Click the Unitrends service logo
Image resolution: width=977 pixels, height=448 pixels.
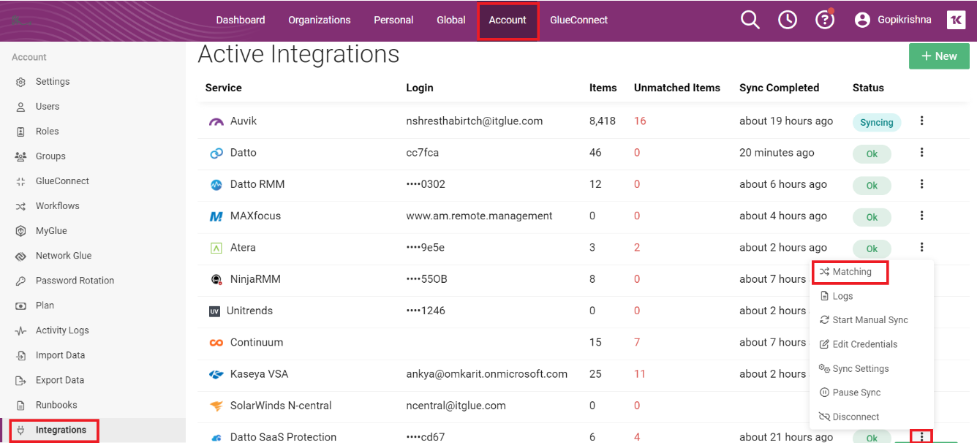pyautogui.click(x=214, y=311)
